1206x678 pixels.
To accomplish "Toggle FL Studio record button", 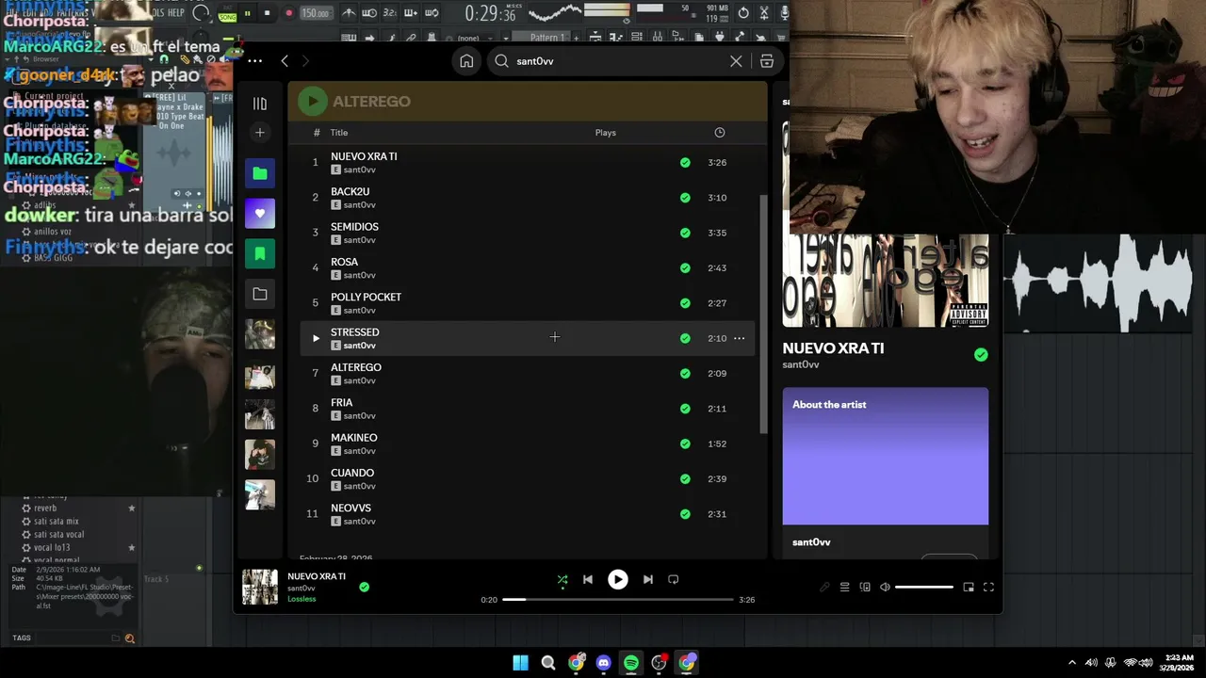I will coord(288,13).
